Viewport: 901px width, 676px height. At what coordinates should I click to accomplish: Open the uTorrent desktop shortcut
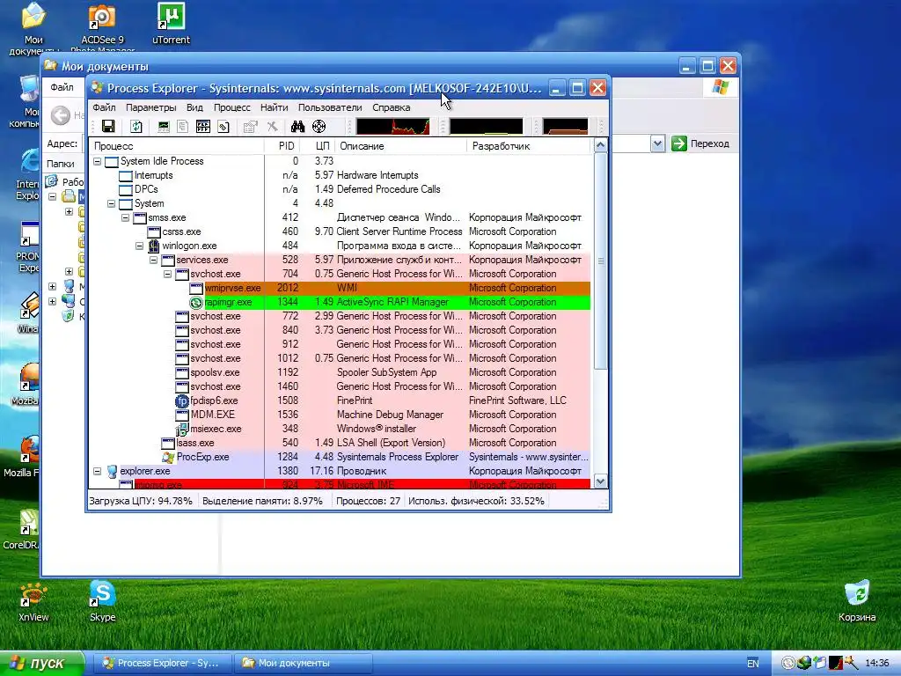tap(171, 24)
